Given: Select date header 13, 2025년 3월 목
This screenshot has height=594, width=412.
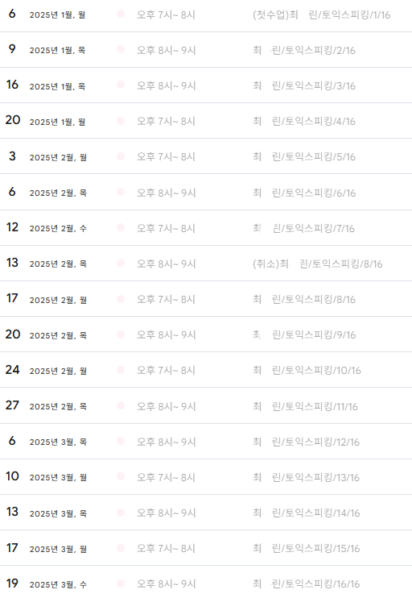Looking at the screenshot, I should 46,513.
